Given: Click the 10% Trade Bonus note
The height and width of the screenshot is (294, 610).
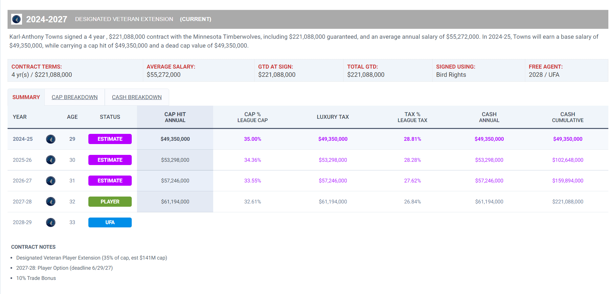Looking at the screenshot, I should point(36,278).
